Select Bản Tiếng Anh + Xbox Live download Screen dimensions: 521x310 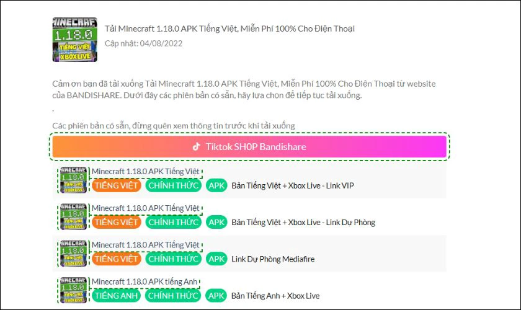275,296
